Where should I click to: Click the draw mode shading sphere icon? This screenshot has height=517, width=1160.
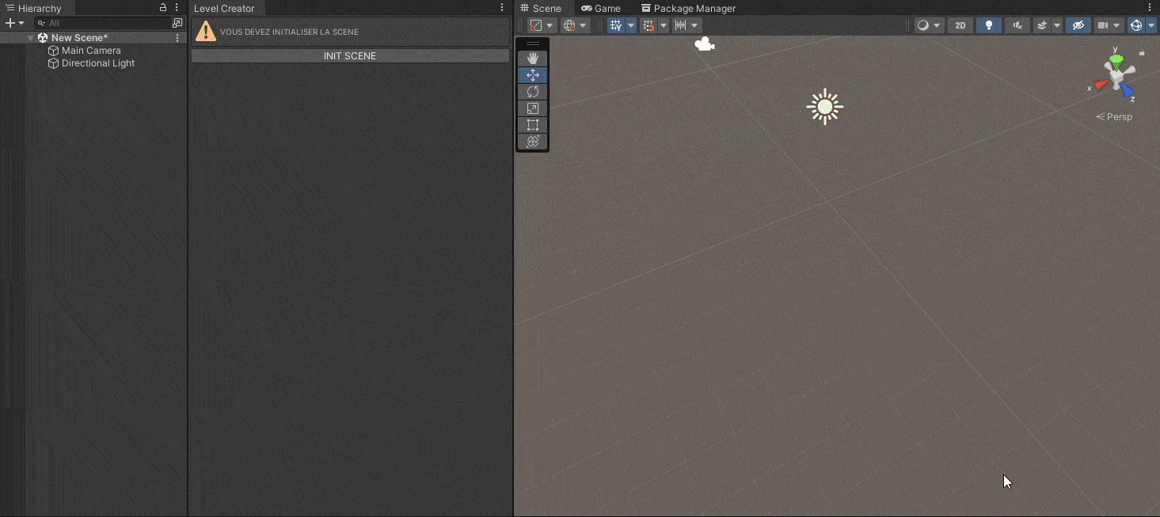[922, 25]
